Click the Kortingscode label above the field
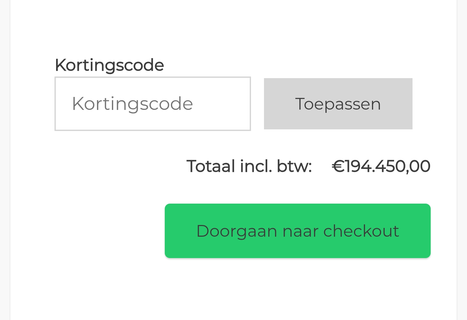Viewport: 467px width, 320px height. click(109, 65)
